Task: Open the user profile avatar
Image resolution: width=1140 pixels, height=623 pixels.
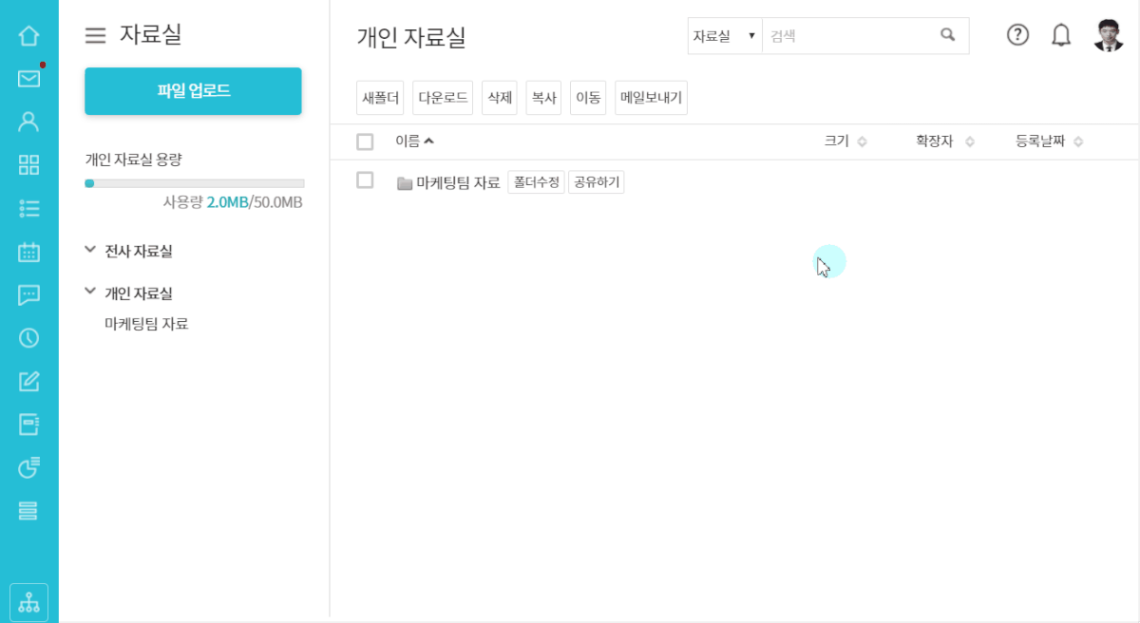Action: point(1109,35)
